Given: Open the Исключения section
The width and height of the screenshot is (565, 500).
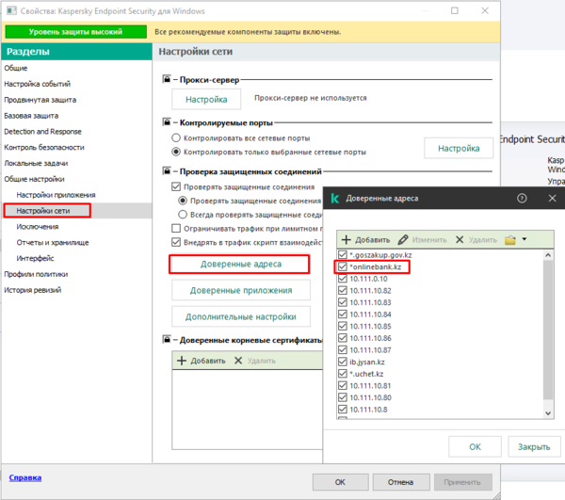Looking at the screenshot, I should tap(38, 227).
